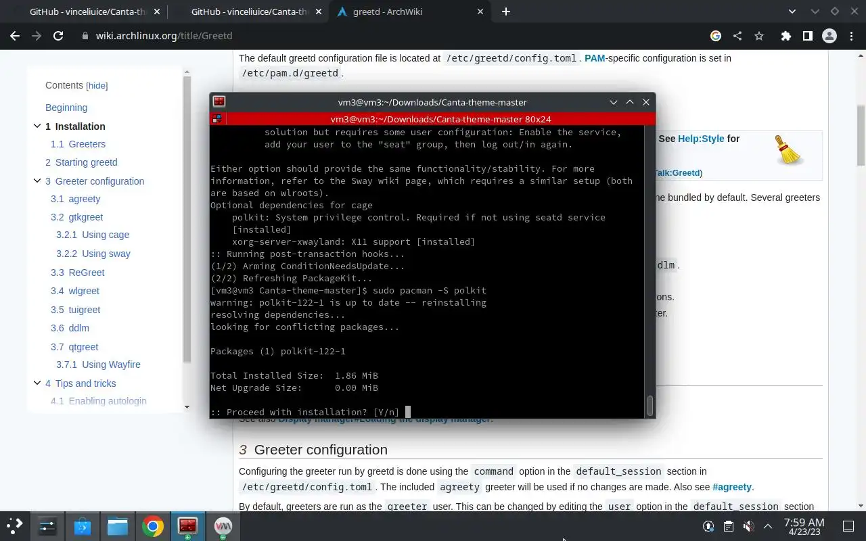Viewport: 866px width, 541px height.
Task: Open the file manager from the taskbar
Action: coord(118,525)
